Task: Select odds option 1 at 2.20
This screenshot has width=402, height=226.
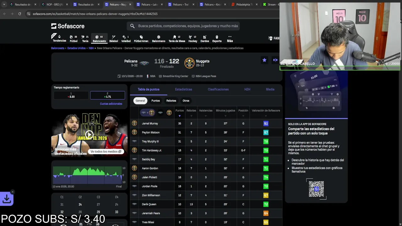Action: (71, 95)
